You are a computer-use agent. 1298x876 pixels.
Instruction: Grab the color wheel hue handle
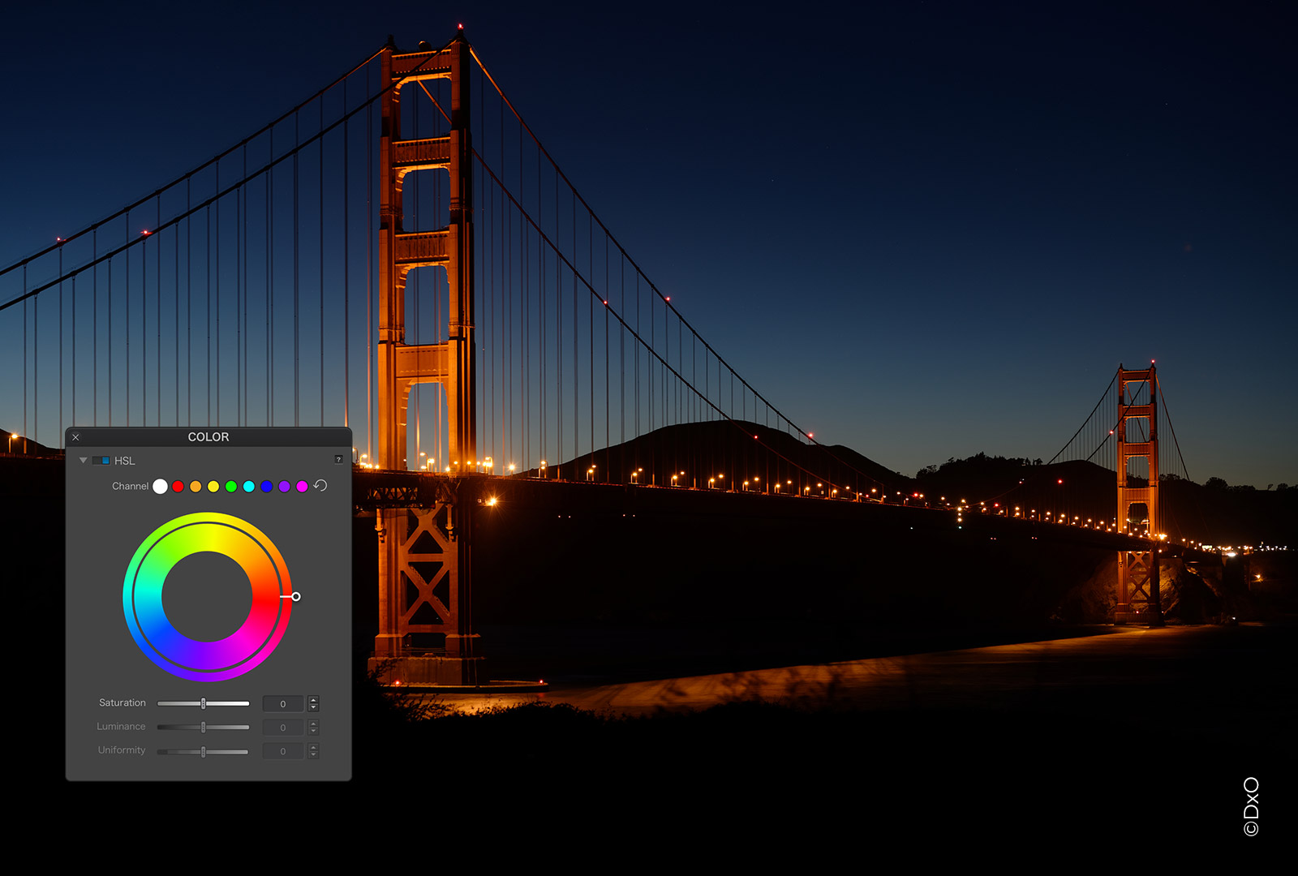pos(296,596)
